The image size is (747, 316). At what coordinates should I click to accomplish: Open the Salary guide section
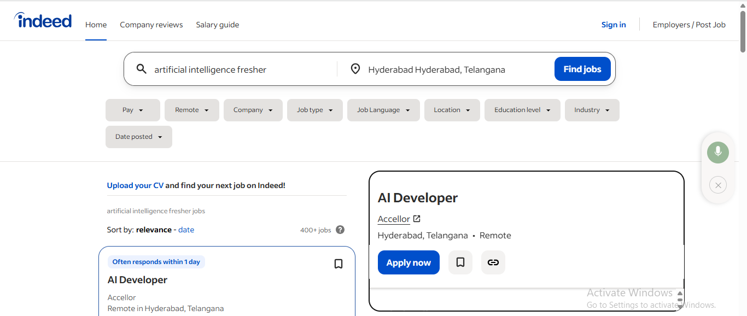coord(217,25)
